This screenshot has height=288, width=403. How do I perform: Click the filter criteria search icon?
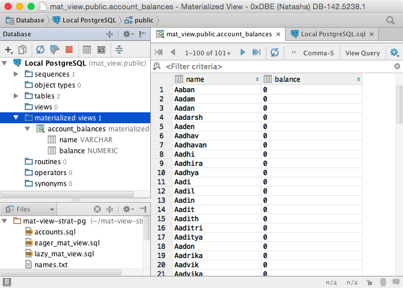tap(157, 67)
